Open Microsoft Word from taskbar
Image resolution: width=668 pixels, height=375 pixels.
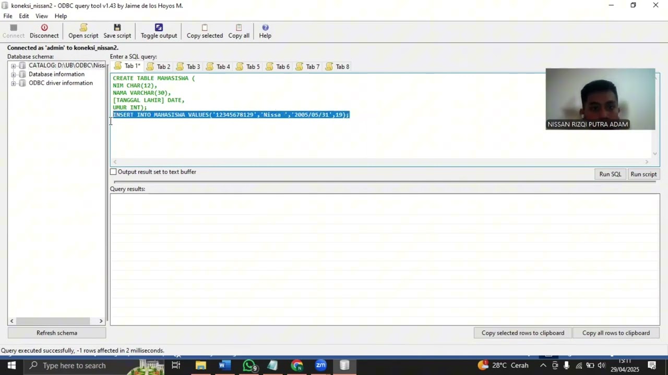224,366
